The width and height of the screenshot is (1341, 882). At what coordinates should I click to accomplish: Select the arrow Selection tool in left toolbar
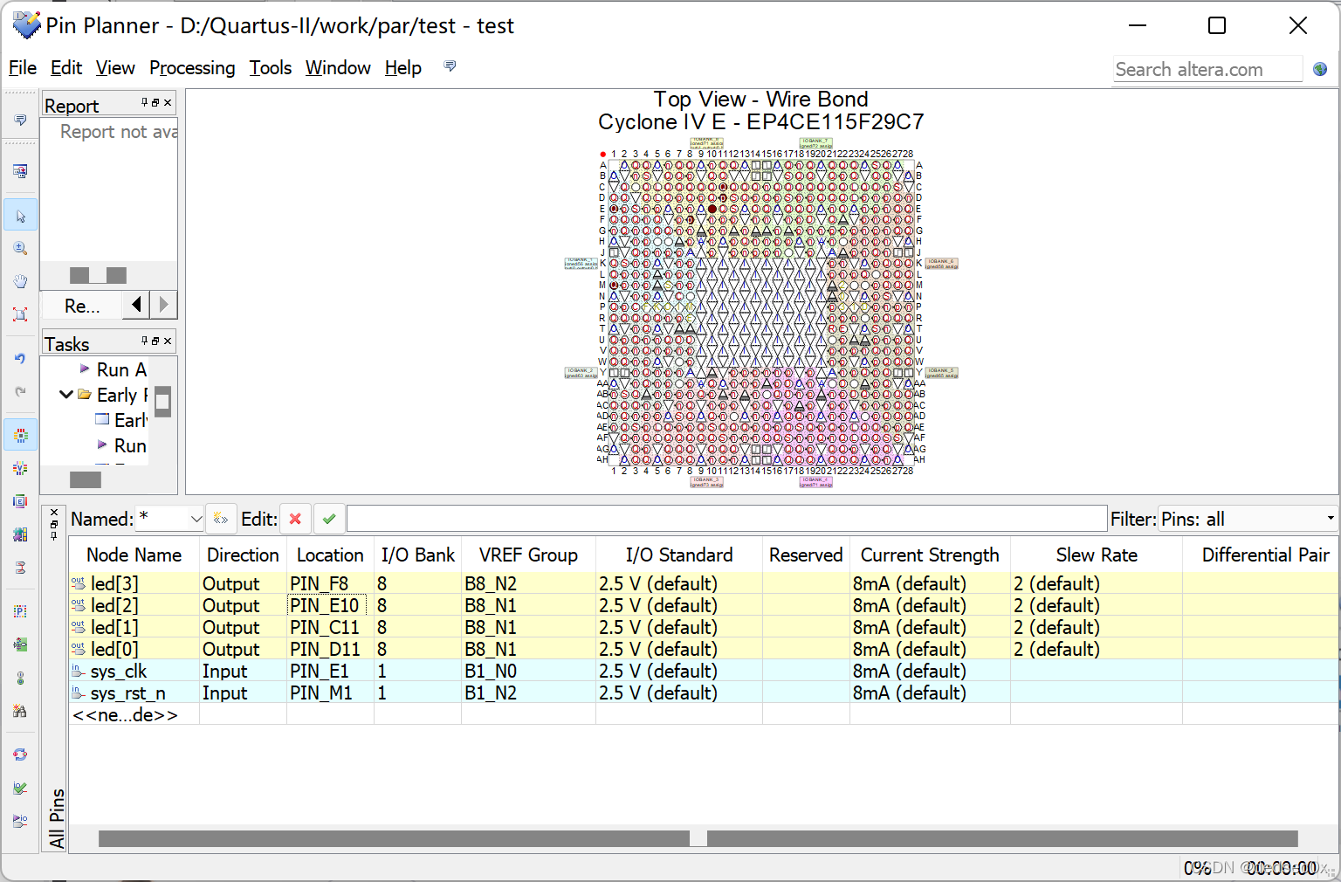coord(20,216)
